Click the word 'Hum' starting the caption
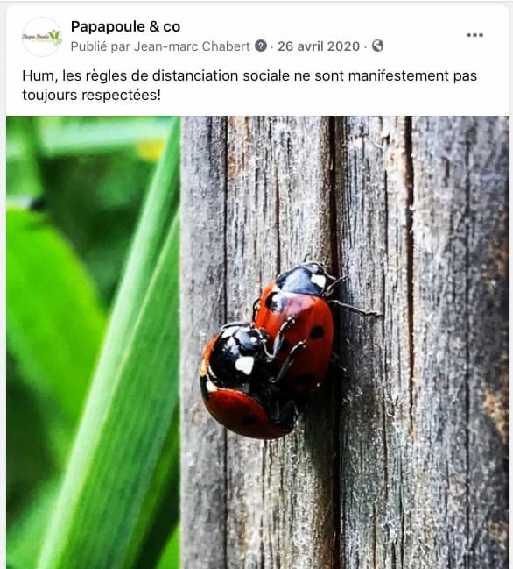Image resolution: width=513 pixels, height=569 pixels. 39,76
